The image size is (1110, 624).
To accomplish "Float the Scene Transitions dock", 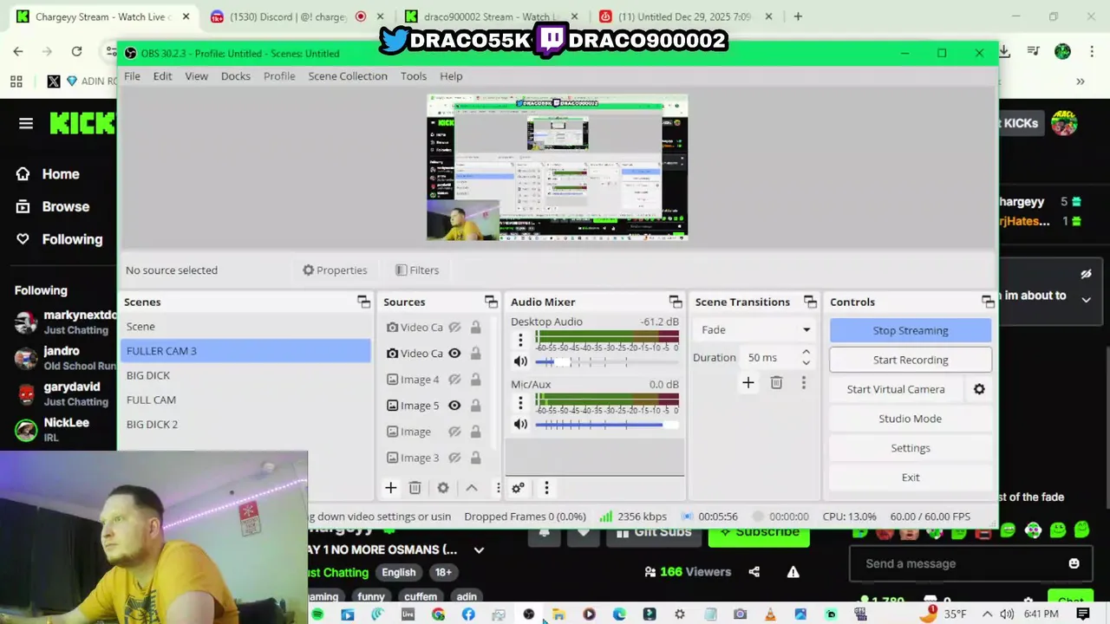I will (x=810, y=302).
